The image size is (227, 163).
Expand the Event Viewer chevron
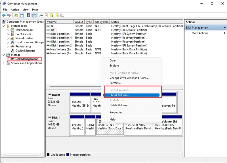point(8,34)
